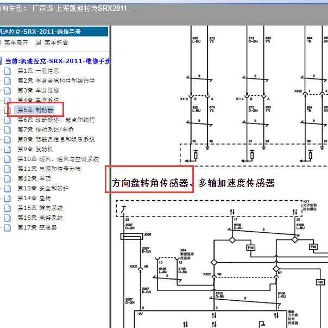Click the X113 connector label
The width and height of the screenshot is (328, 328).
184,99
